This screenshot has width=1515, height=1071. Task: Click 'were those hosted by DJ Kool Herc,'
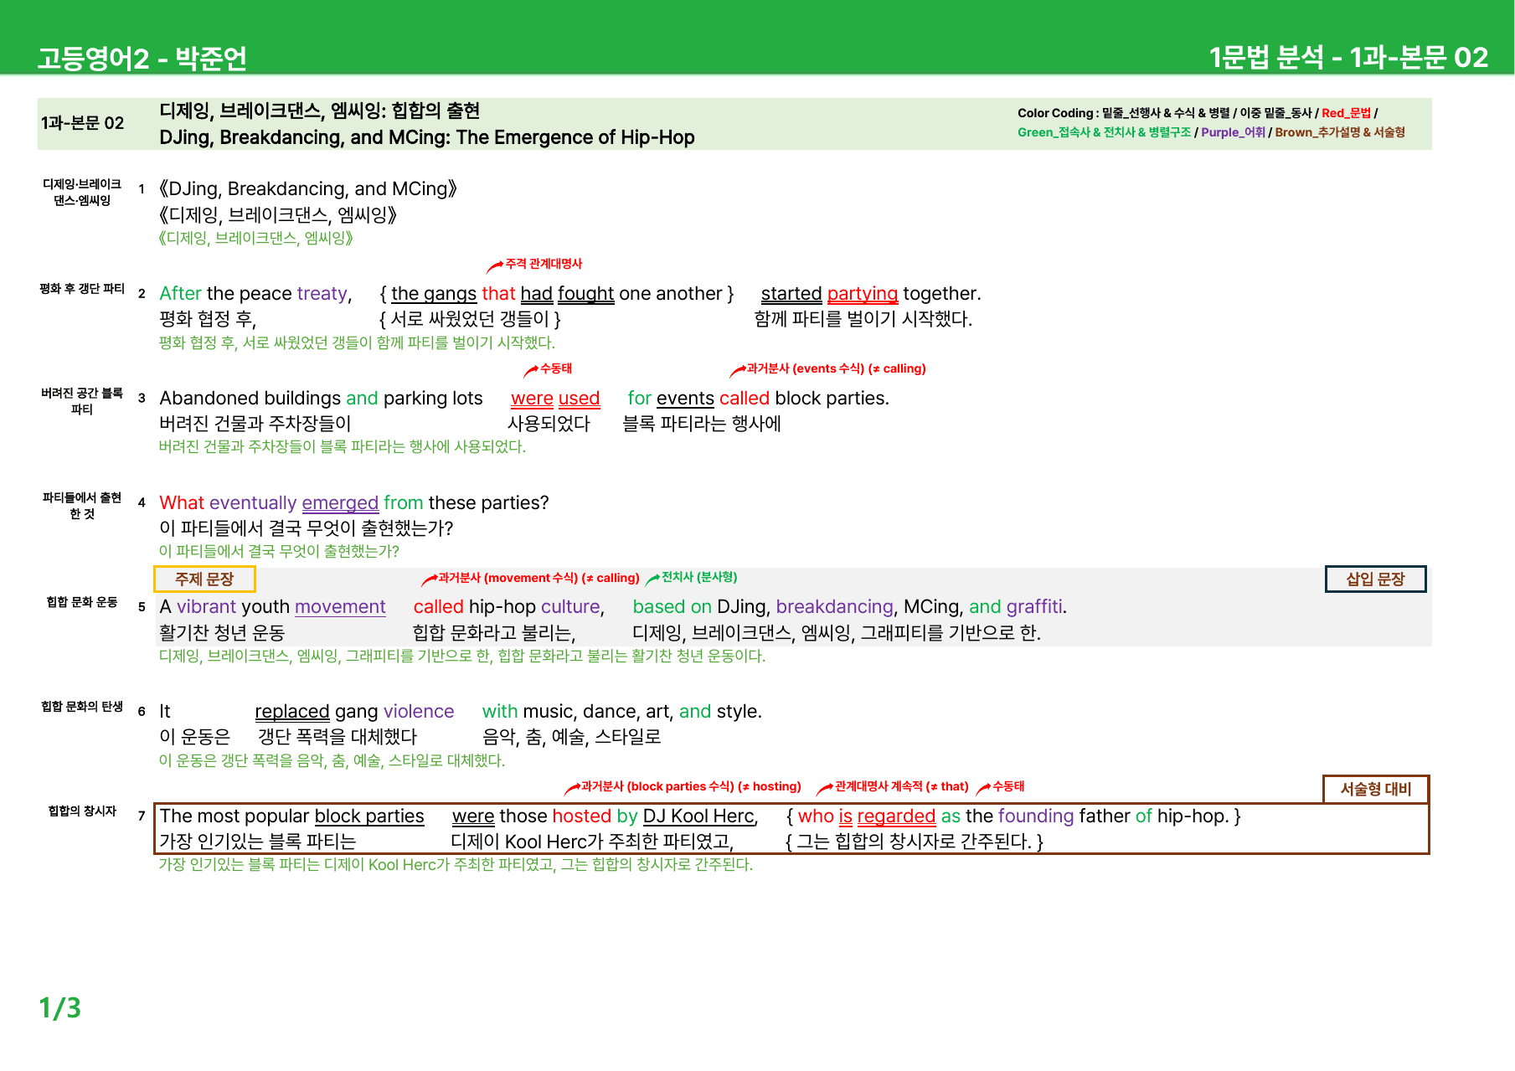coord(605,816)
